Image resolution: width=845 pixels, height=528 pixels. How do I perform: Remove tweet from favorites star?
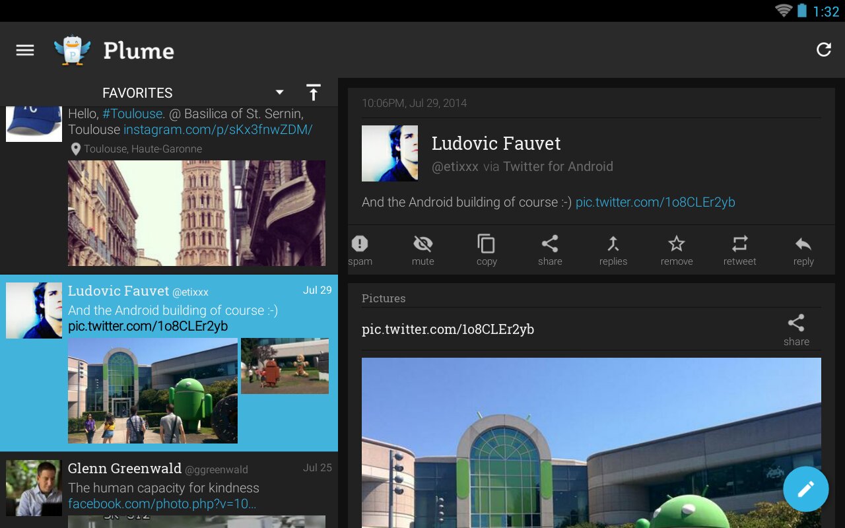(x=677, y=250)
